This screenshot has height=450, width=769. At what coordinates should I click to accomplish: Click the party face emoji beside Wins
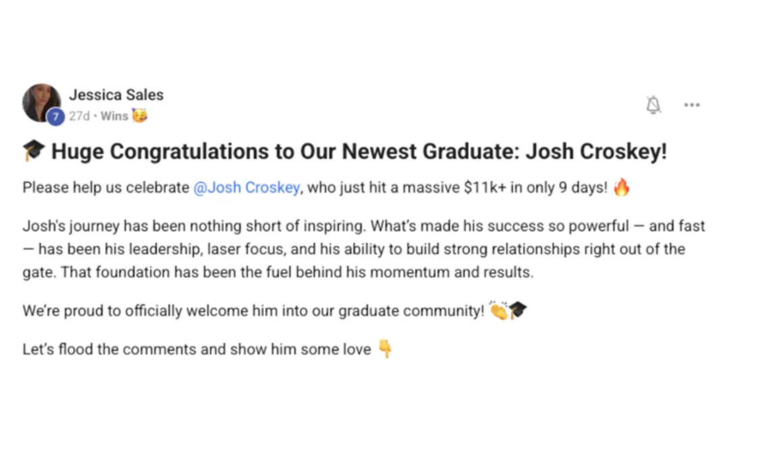[140, 116]
